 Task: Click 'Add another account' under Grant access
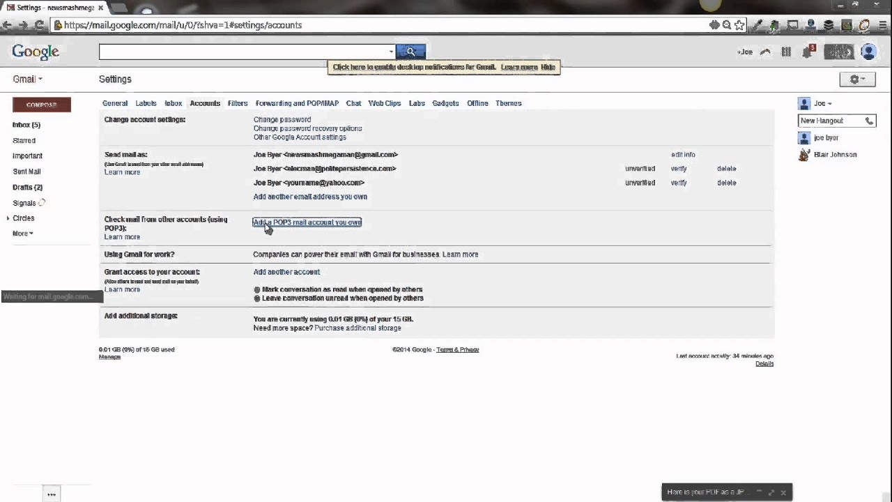click(286, 272)
